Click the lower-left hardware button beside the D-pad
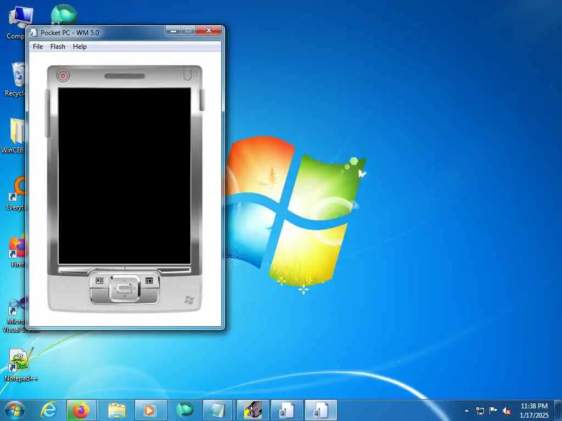The width and height of the screenshot is (562, 421). point(100,295)
